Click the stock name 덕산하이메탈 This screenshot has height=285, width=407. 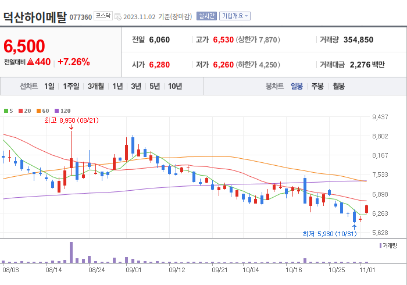[x=35, y=17]
